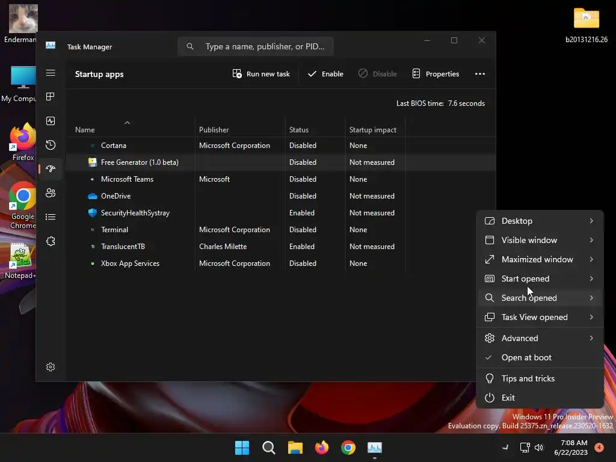616x462 pixels.
Task: Open the Performance page in Task Manager sidebar
Action: pyautogui.click(x=51, y=121)
